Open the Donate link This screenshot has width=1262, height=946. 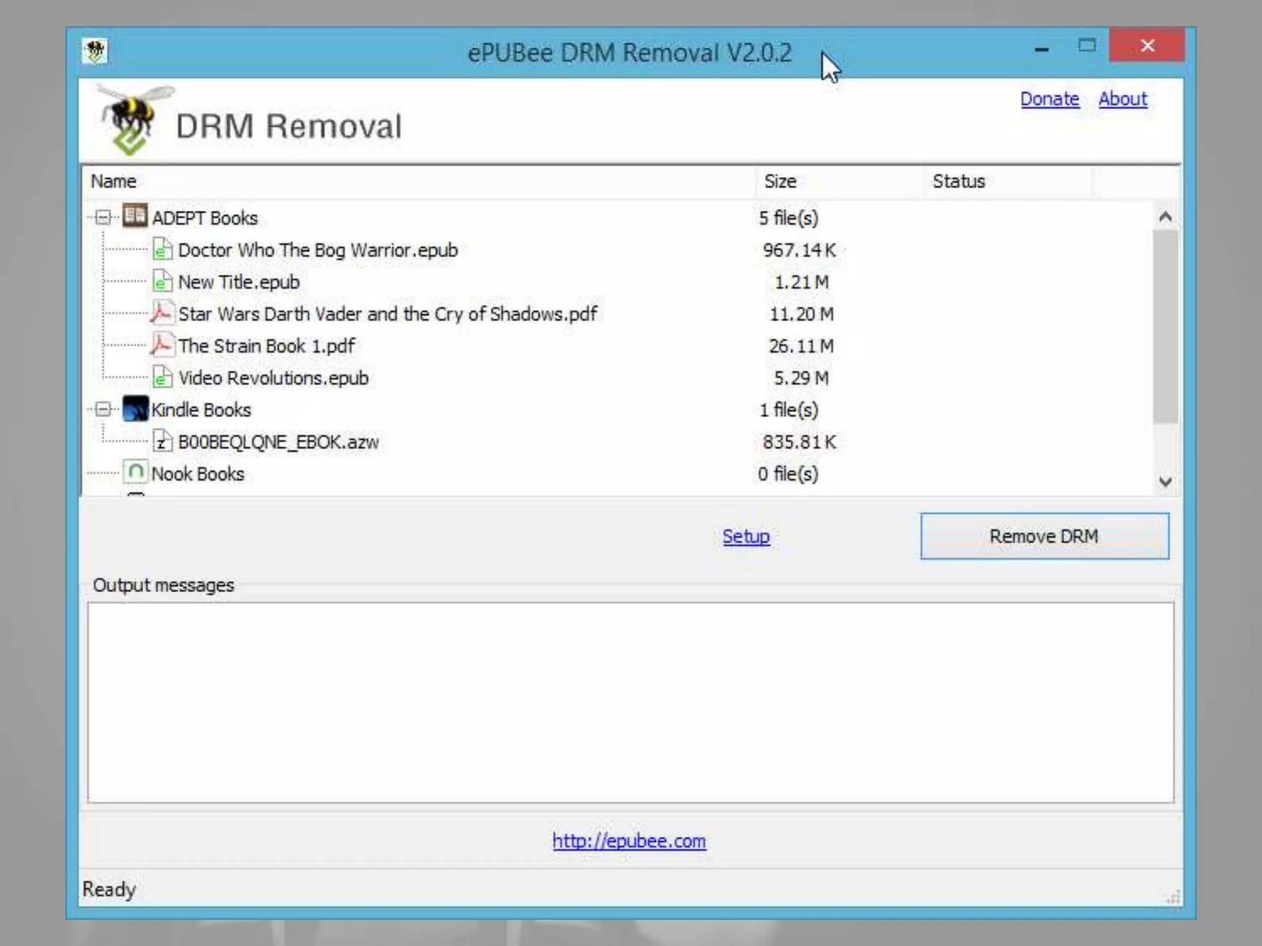[1049, 99]
